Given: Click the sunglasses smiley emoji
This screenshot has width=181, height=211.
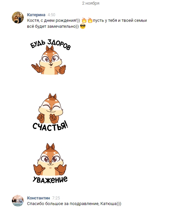Looking at the screenshot, I should tap(83, 26).
